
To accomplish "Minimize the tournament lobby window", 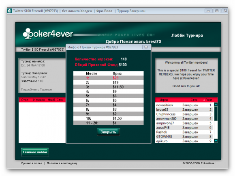I will click(x=208, y=11).
